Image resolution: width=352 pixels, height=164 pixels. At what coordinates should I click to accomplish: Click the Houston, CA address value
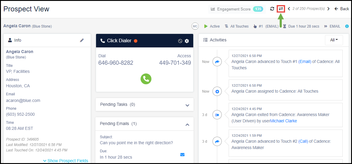[x=18, y=86]
